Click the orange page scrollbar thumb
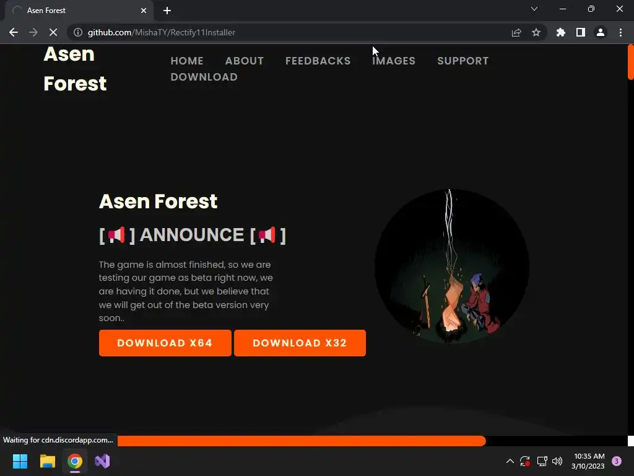 [630, 62]
